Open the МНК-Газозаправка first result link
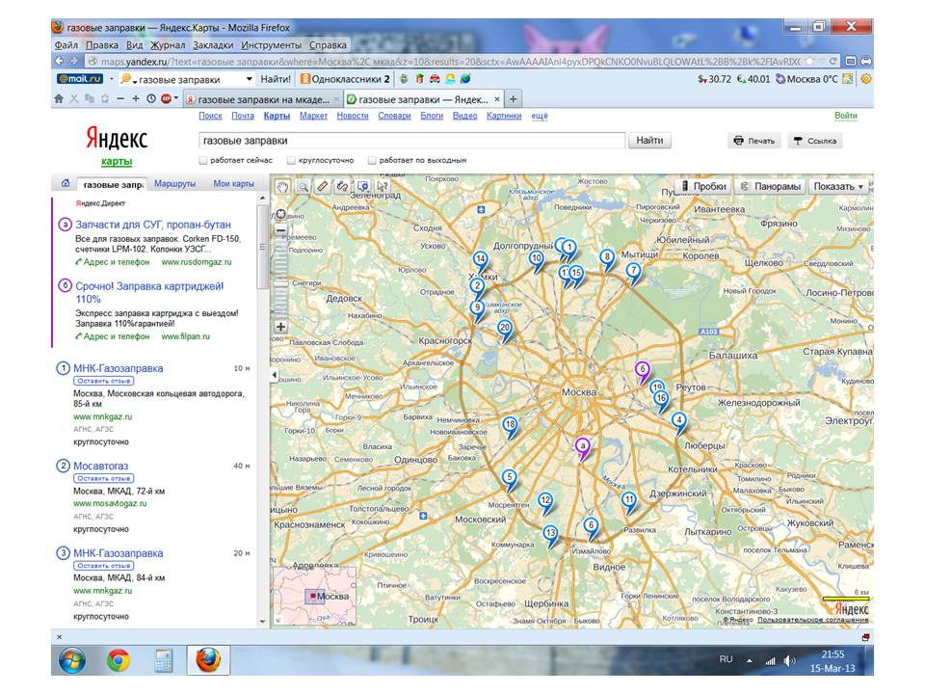The image size is (925, 694). tap(118, 368)
